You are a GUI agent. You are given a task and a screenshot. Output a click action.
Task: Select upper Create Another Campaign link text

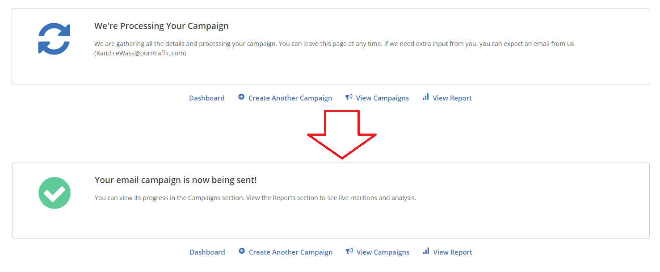tap(290, 98)
